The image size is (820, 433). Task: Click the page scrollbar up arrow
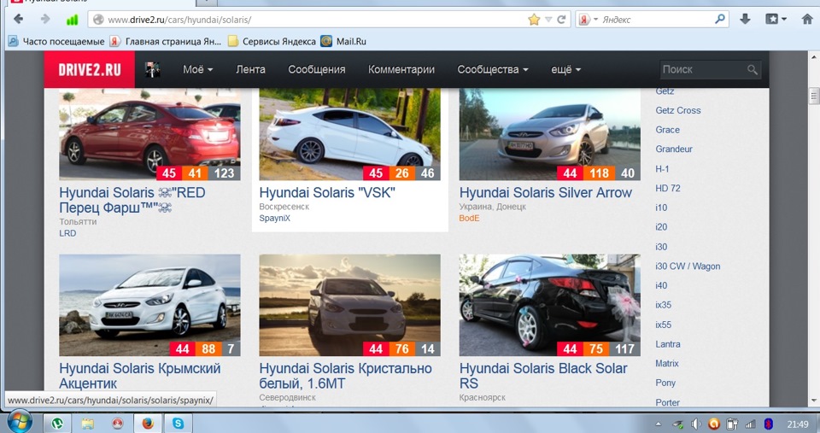(814, 56)
